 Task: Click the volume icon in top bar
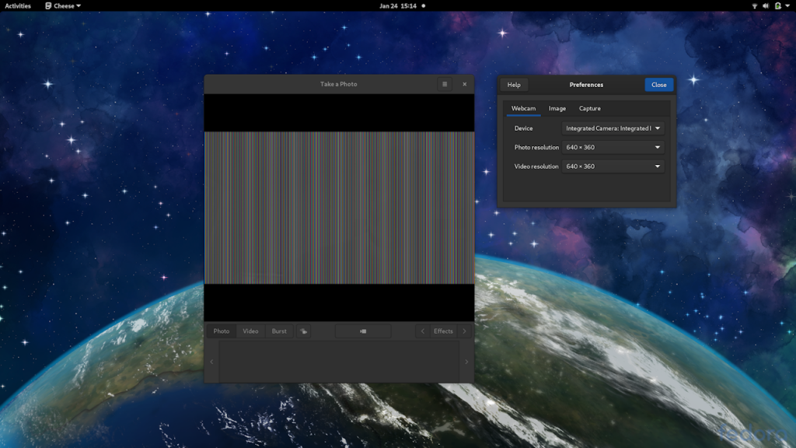coord(766,5)
